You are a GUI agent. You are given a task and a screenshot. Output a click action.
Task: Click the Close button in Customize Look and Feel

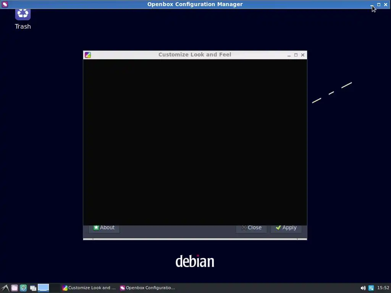point(251,228)
